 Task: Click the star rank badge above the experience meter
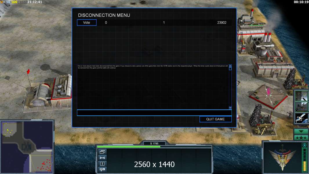pyautogui.click(x=304, y=145)
